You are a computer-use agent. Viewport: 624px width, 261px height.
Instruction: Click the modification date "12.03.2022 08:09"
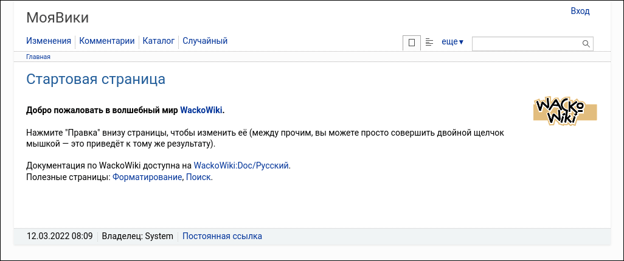pos(60,236)
